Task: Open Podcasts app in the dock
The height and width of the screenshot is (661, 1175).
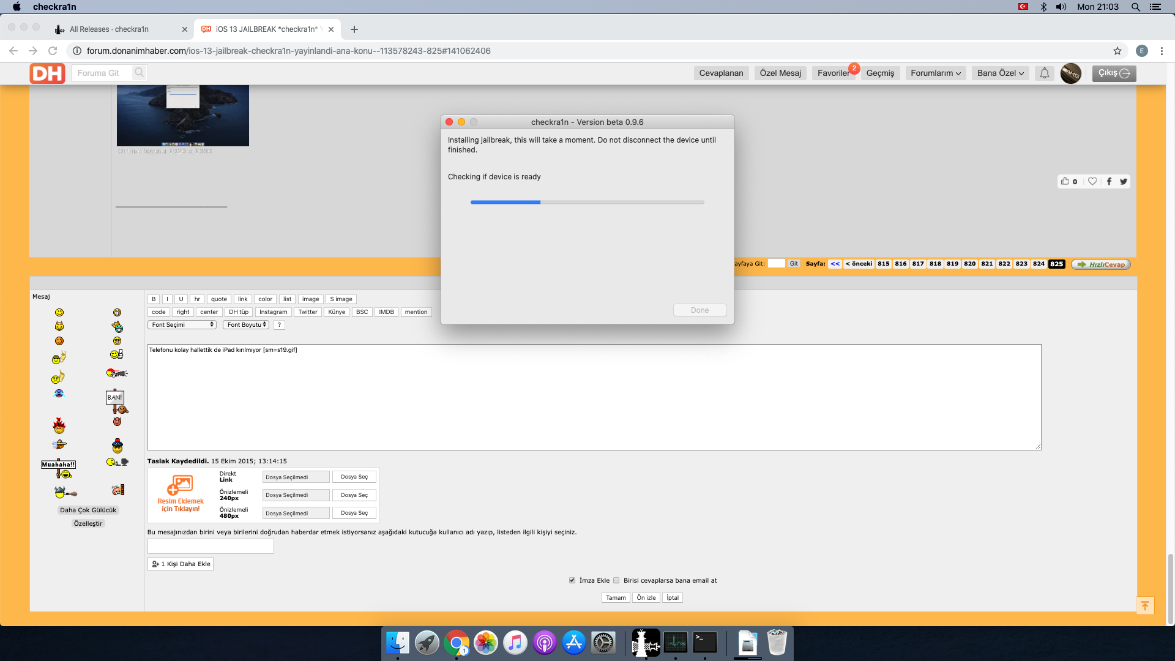Action: 545,643
